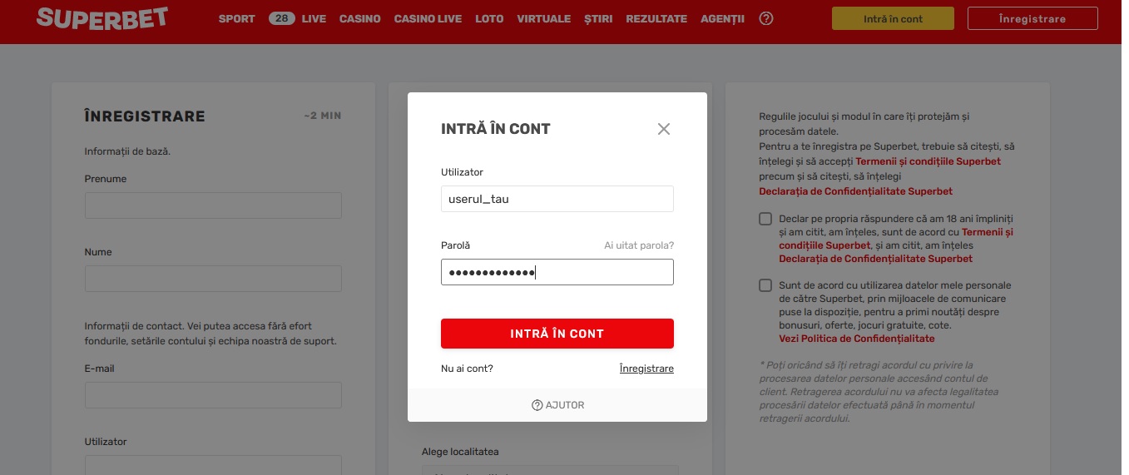The height and width of the screenshot is (475, 1129).
Task: Open ȘTIRI page
Action: [598, 18]
